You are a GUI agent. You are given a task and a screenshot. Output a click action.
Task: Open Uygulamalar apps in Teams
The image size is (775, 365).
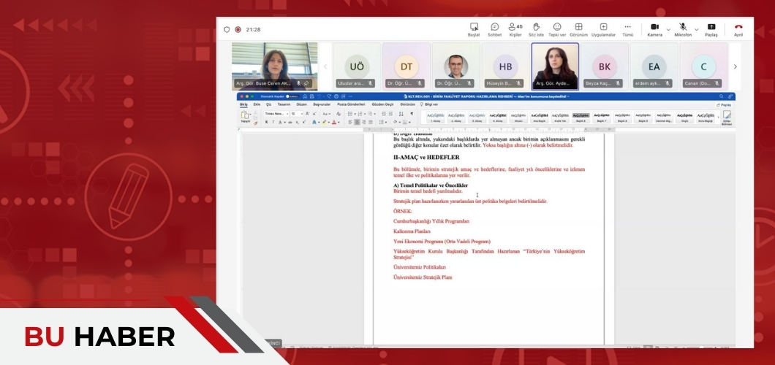coord(603,29)
